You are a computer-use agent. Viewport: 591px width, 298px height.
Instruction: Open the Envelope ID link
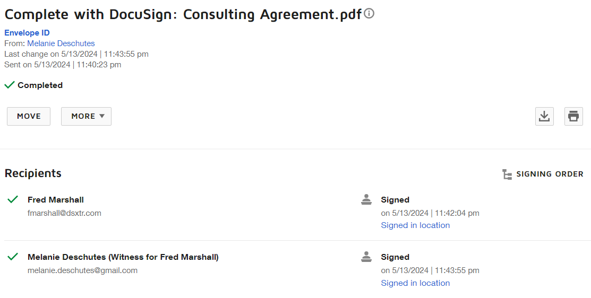27,33
